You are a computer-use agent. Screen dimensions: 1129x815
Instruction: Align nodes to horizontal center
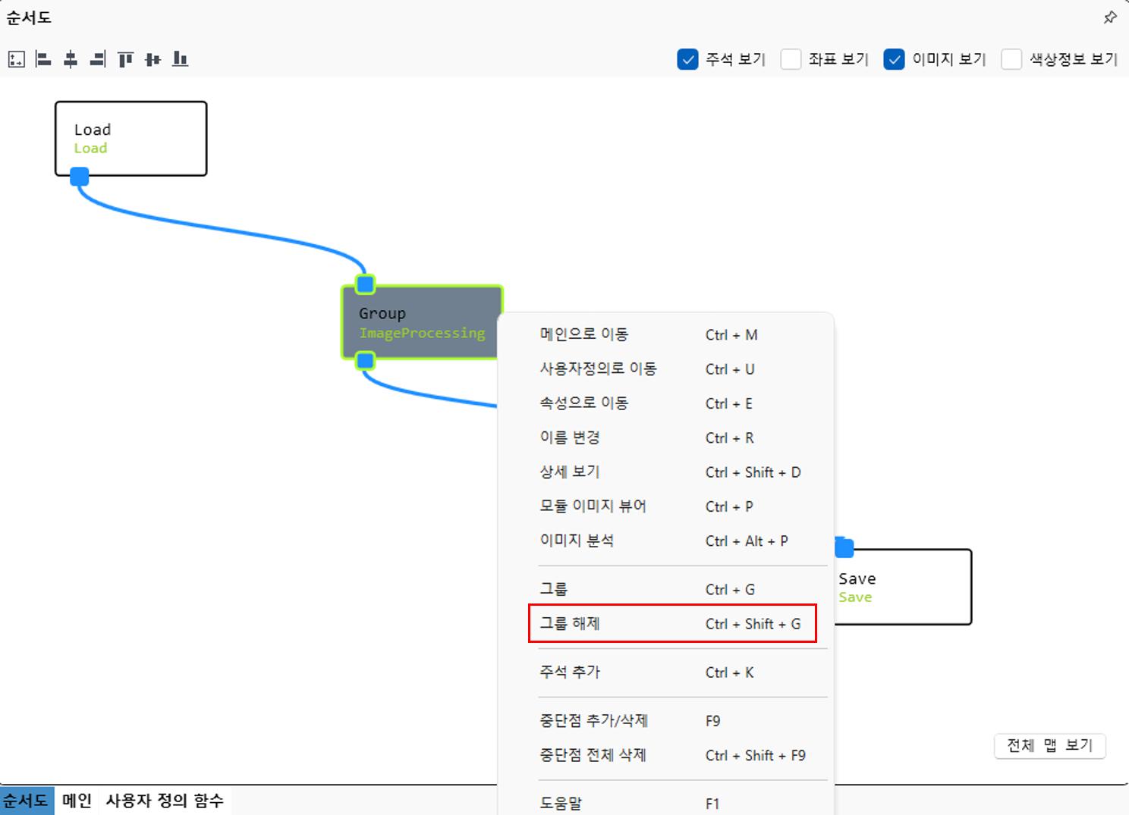pos(71,59)
